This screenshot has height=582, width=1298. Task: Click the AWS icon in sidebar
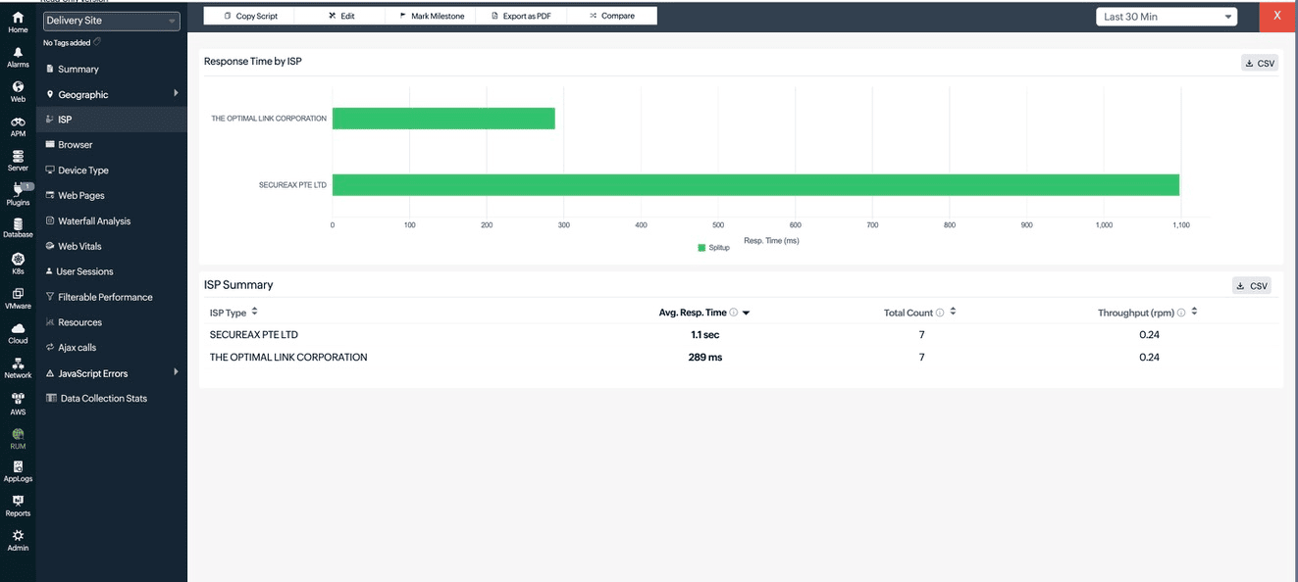(x=18, y=403)
